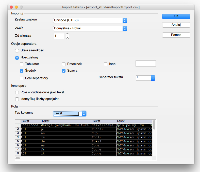The height and width of the screenshot is (172, 200).
Task: Confirm import with the OK button
Action: pos(176,16)
